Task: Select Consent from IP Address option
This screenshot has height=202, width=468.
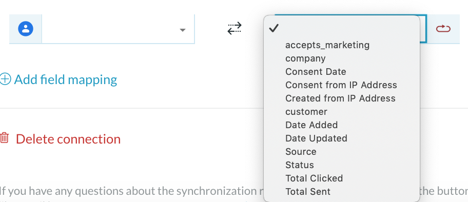Action: (x=341, y=85)
